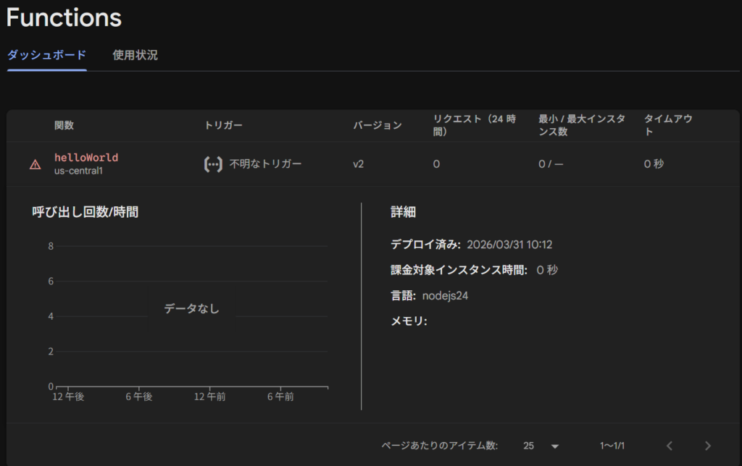Click the バージョン column header

click(x=377, y=126)
